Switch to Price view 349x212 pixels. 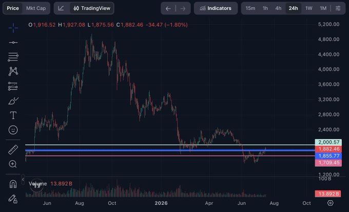13,8
